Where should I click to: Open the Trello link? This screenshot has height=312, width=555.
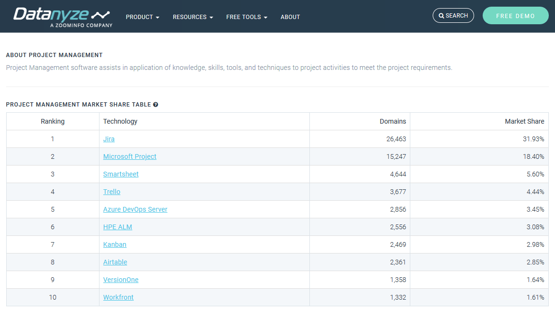click(111, 192)
